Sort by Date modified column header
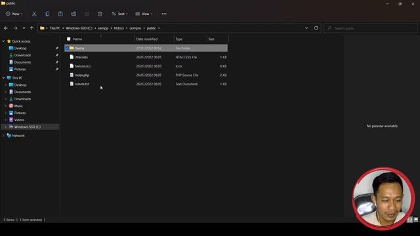Viewport: 420px width, 236px height. point(147,39)
